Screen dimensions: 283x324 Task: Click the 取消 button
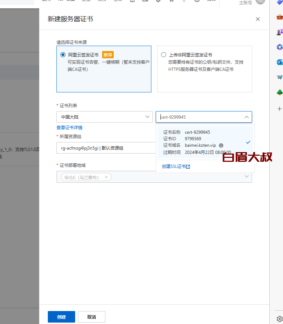[91, 317]
